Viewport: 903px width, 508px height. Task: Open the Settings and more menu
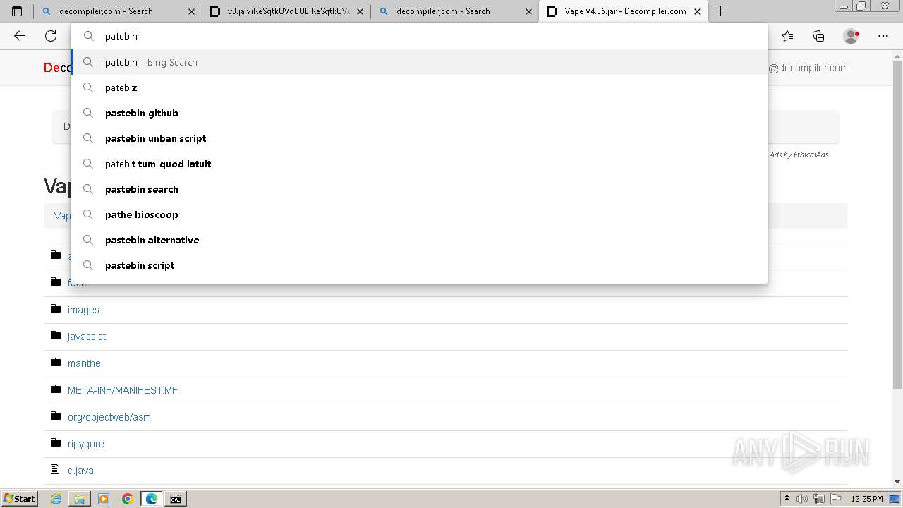click(883, 36)
